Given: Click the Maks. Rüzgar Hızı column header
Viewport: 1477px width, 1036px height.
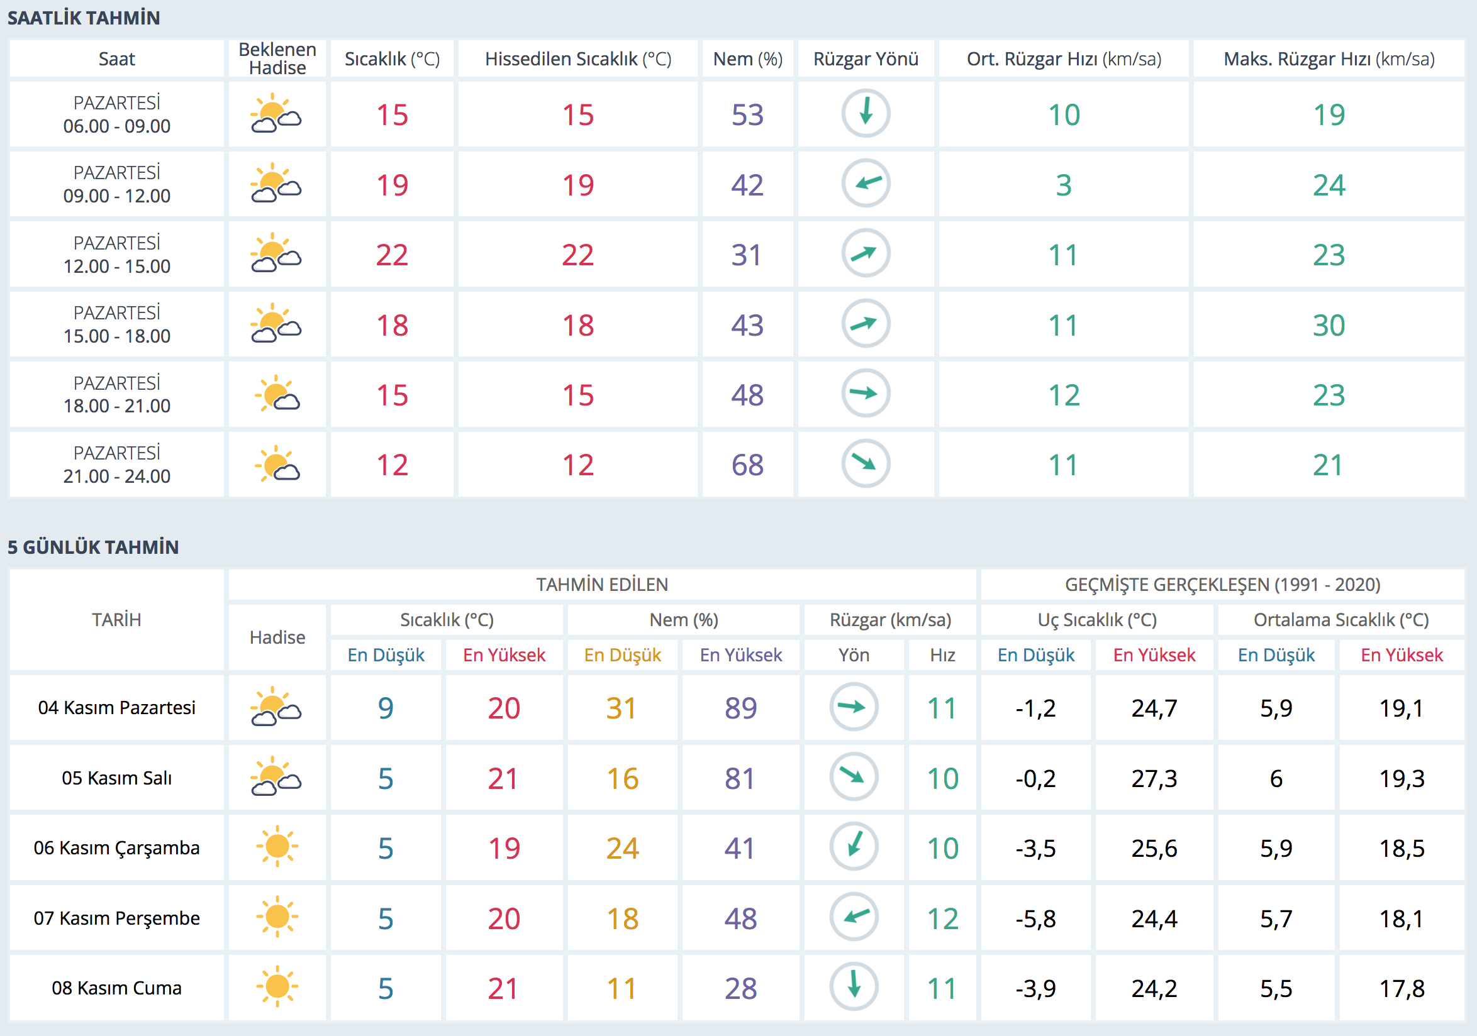Looking at the screenshot, I should click(x=1329, y=59).
